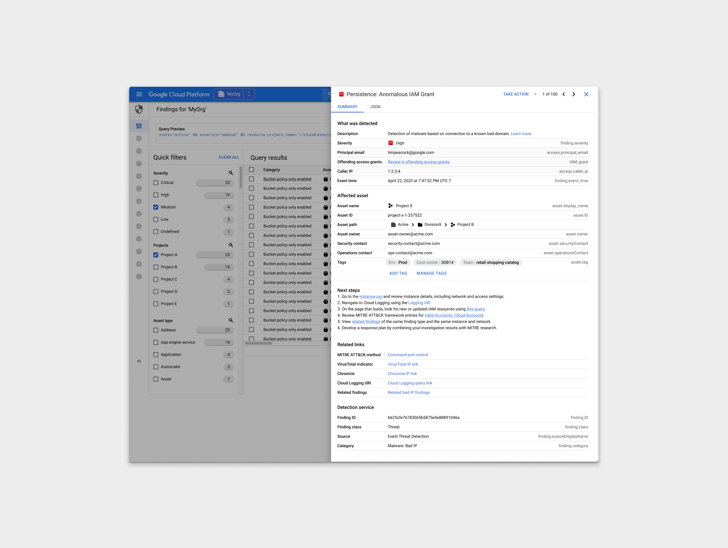Viewport: 728px width, 548px height.
Task: Click the Query Preview text field
Action: pos(244,133)
